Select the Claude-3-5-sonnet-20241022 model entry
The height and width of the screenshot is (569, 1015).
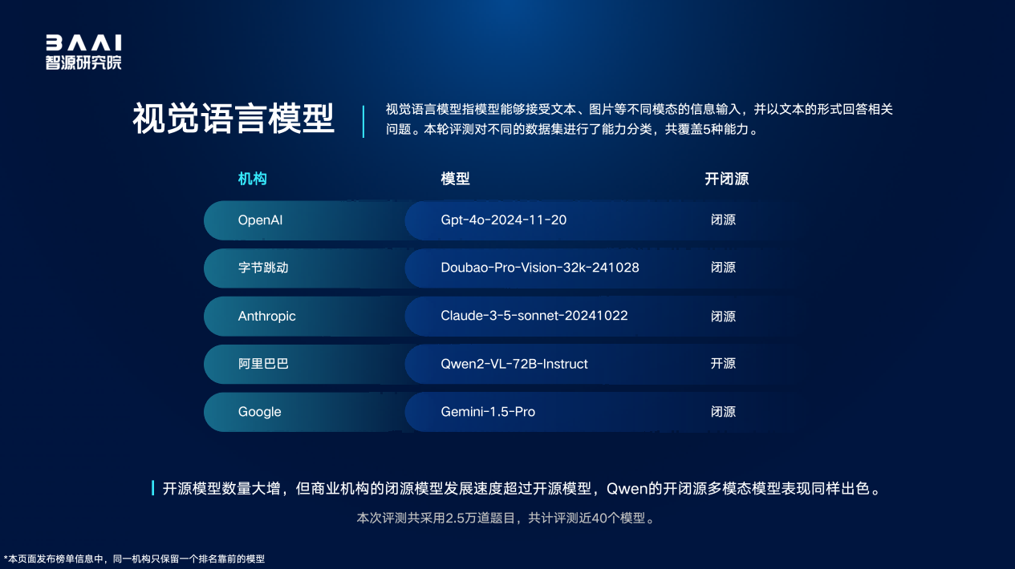pyautogui.click(x=534, y=316)
